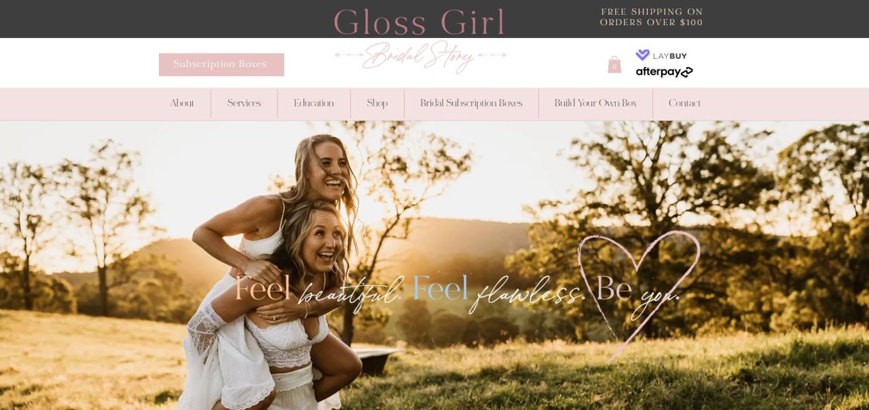Click the free shipping over $100 notice
This screenshot has height=410, width=869.
652,17
